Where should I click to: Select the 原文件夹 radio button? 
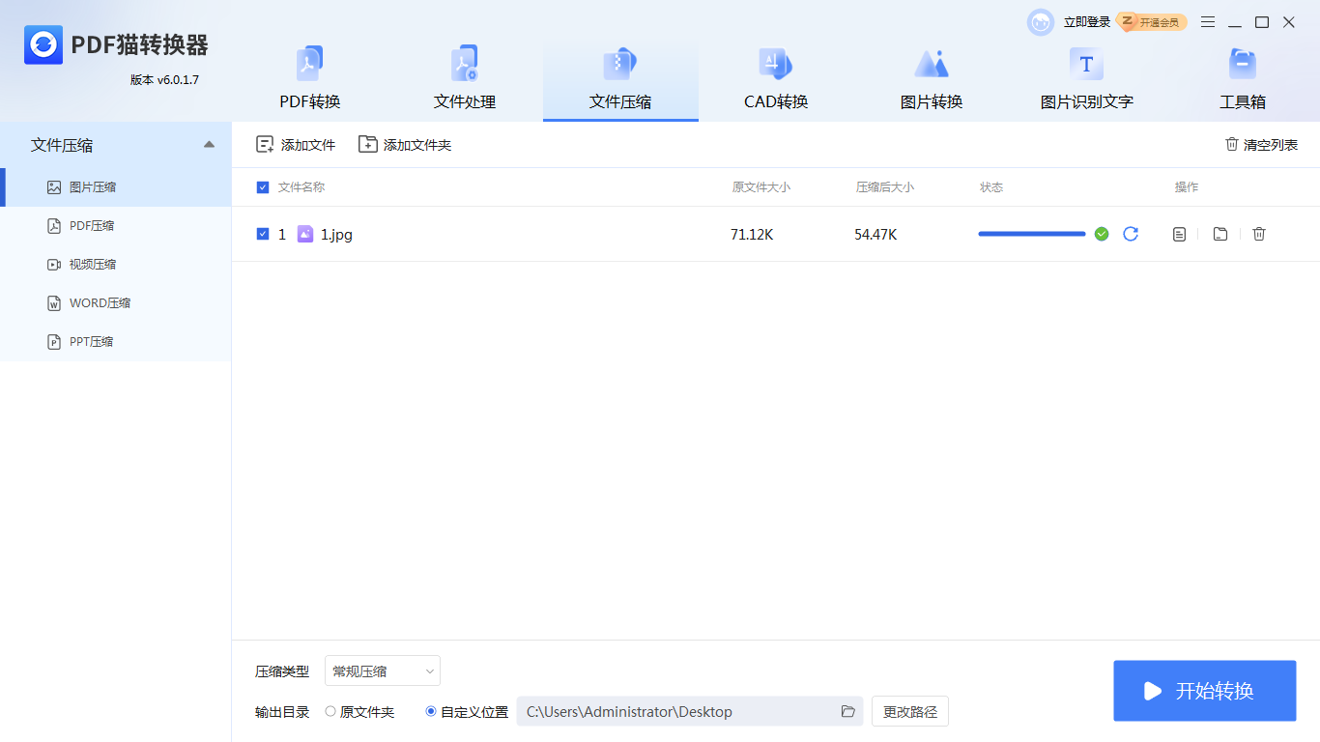tap(330, 711)
